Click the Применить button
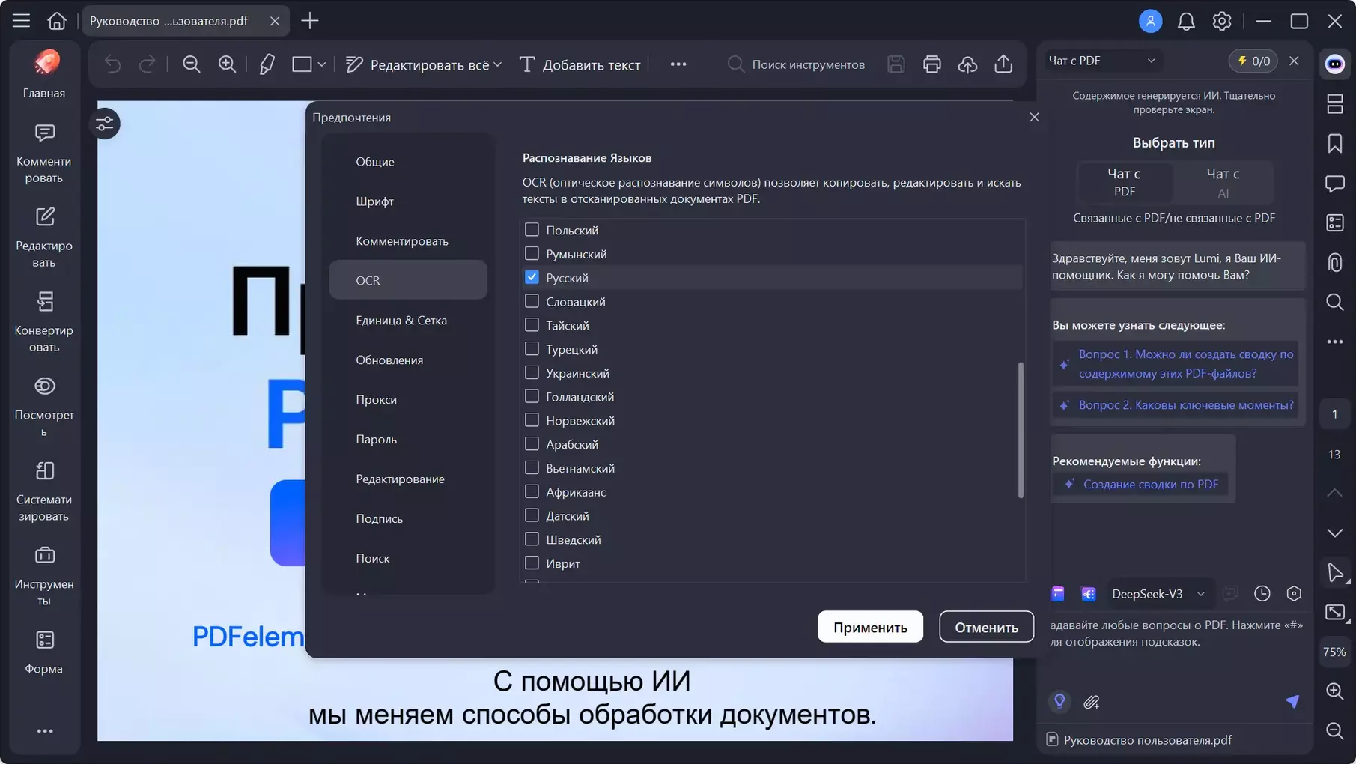1356x764 pixels. [x=870, y=626]
